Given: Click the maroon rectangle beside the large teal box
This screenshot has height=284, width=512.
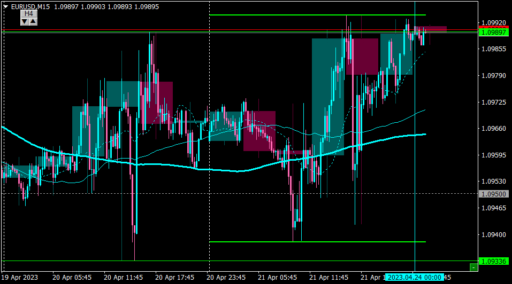Looking at the screenshot, I should [x=362, y=57].
